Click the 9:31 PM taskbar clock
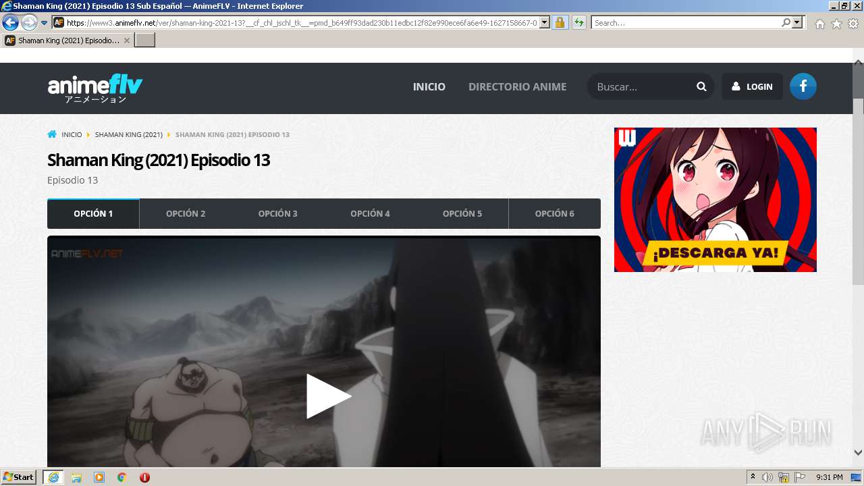 pyautogui.click(x=830, y=477)
